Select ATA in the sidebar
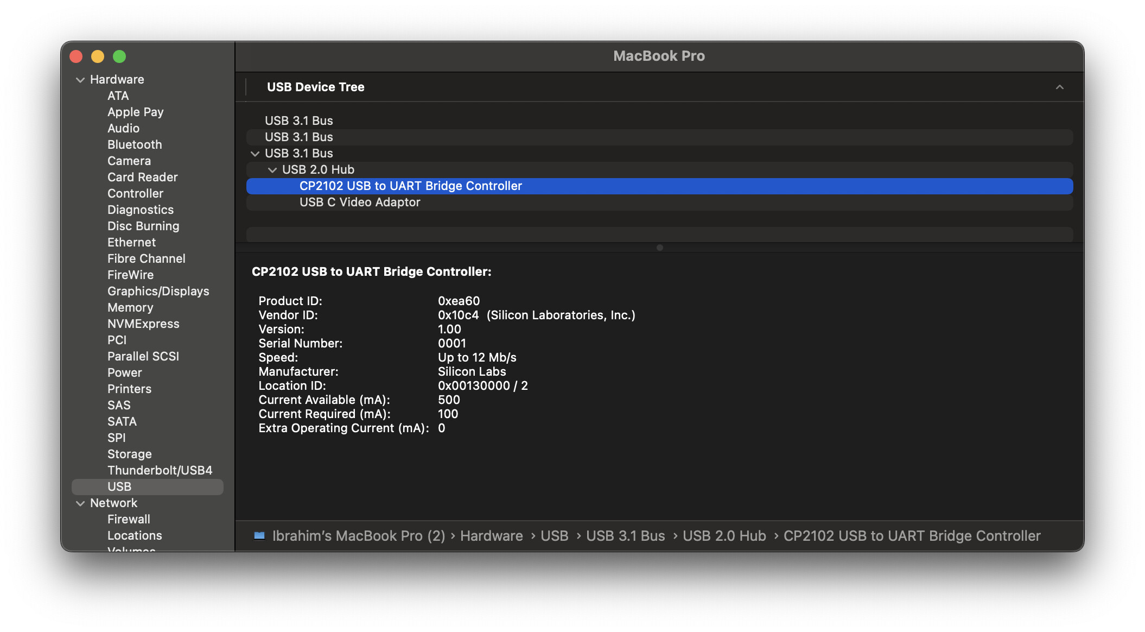1145x632 pixels. coord(118,96)
